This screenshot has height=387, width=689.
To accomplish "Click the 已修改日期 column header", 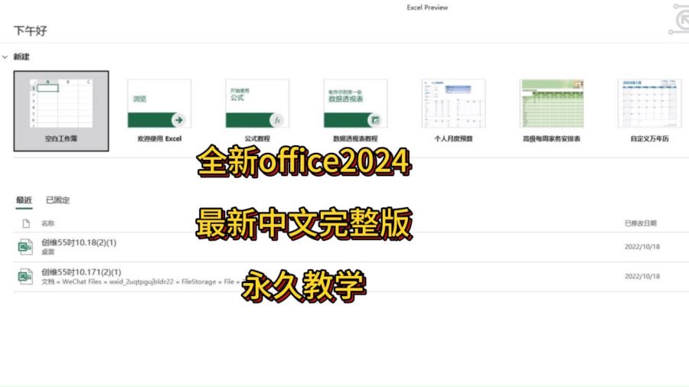I will tap(640, 223).
